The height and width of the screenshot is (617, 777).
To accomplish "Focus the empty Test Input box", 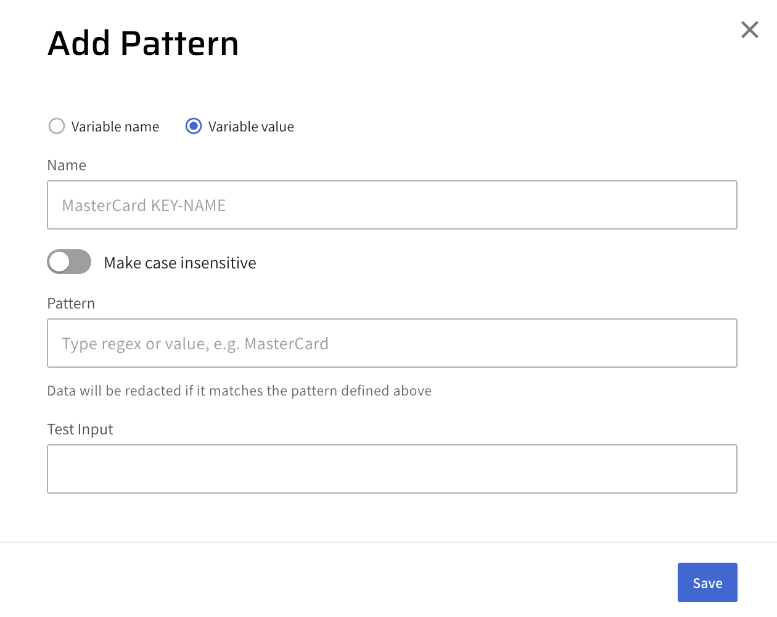I will (x=392, y=469).
